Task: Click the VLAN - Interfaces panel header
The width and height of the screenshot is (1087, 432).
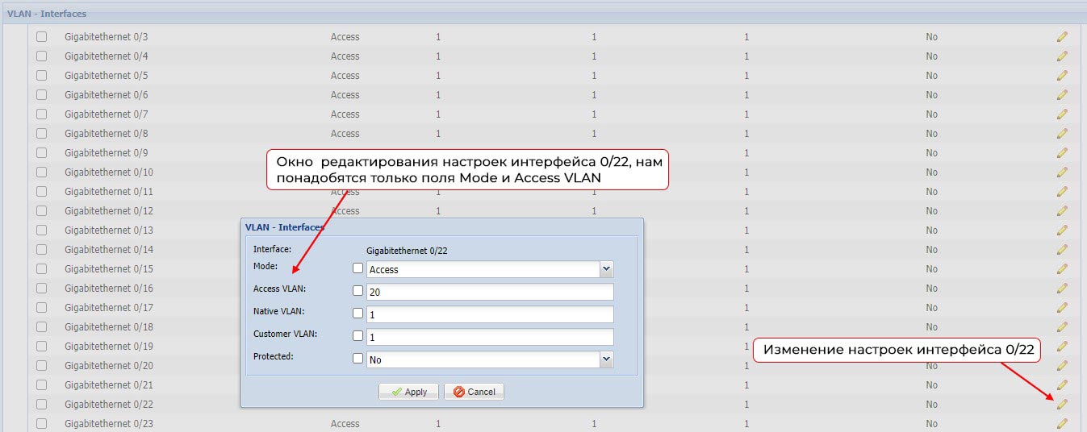Action: coord(543,14)
